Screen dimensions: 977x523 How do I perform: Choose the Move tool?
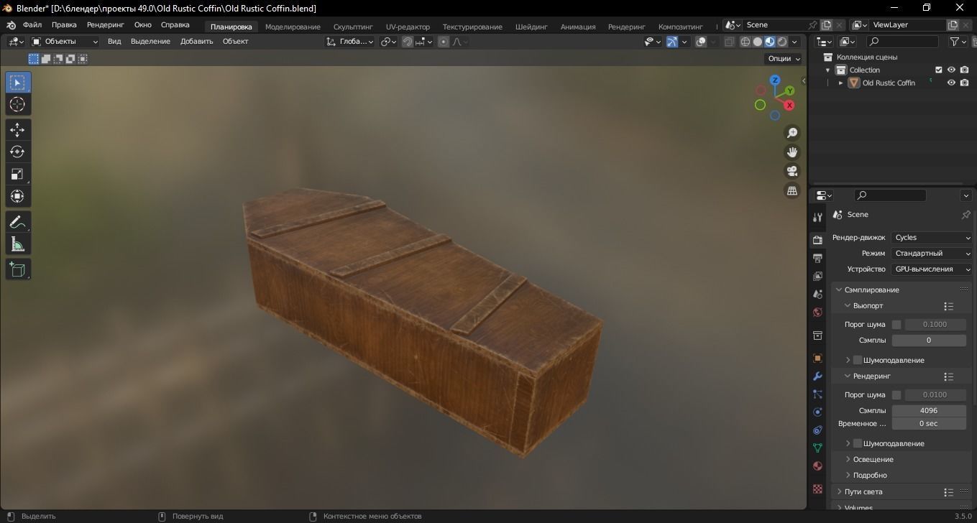coord(18,130)
